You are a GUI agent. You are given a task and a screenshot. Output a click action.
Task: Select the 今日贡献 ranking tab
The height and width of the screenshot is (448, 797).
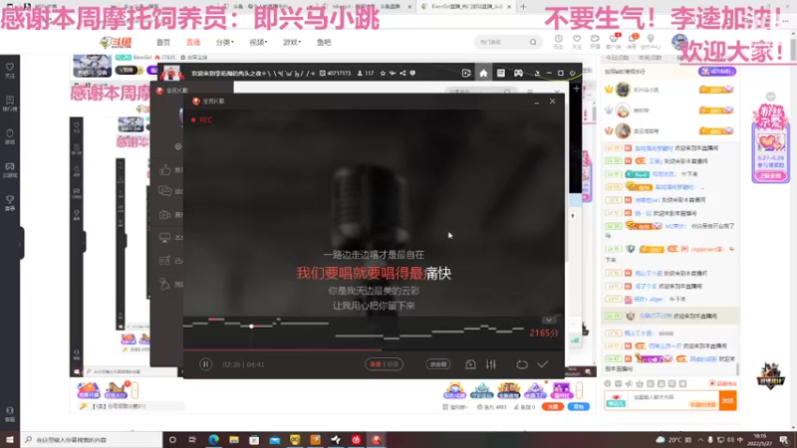click(618, 58)
